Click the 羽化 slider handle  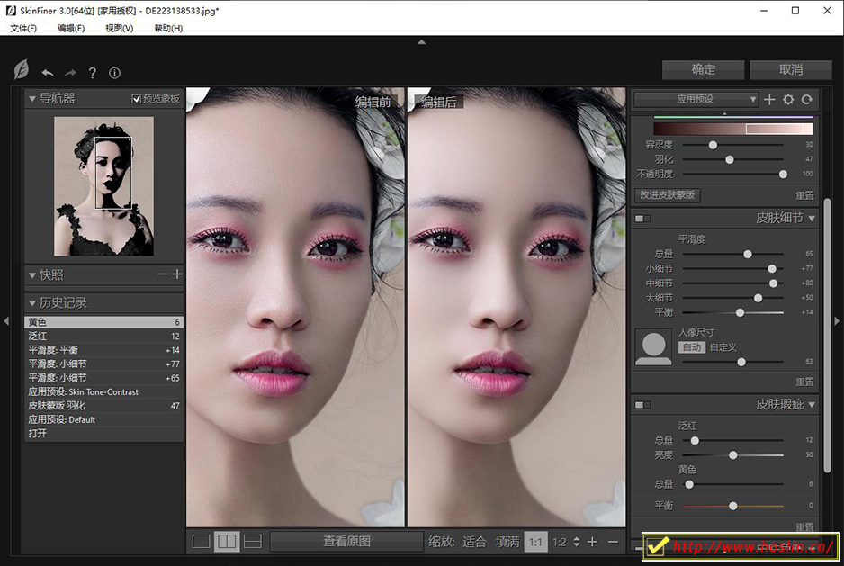(x=730, y=159)
